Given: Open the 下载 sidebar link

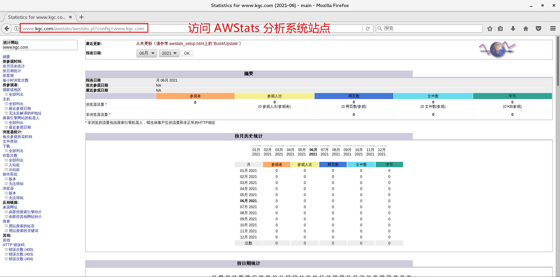Looking at the screenshot, I should click(6, 146).
